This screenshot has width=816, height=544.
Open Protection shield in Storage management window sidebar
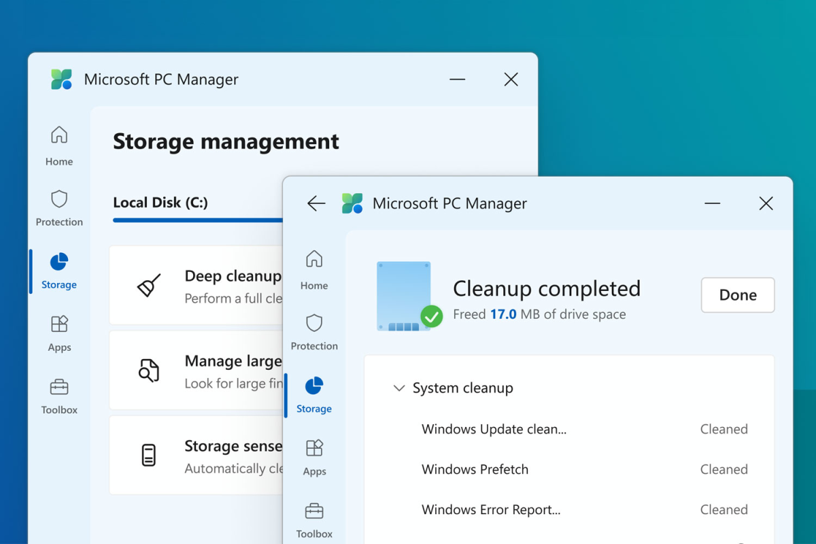pyautogui.click(x=59, y=199)
